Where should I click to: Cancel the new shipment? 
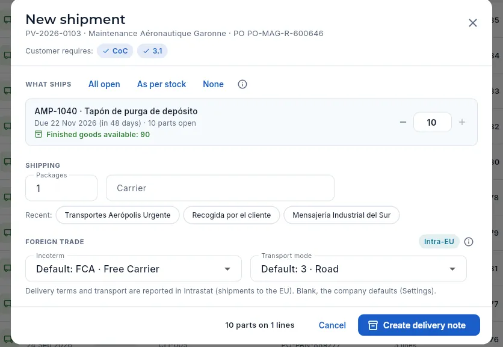[x=332, y=325]
